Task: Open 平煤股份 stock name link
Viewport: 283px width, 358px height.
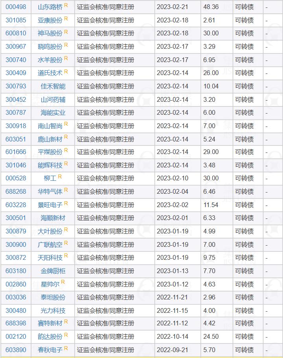Action: [50, 152]
